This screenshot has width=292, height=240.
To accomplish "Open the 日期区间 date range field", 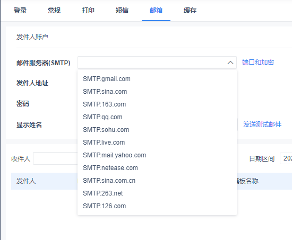I will click(x=286, y=158).
